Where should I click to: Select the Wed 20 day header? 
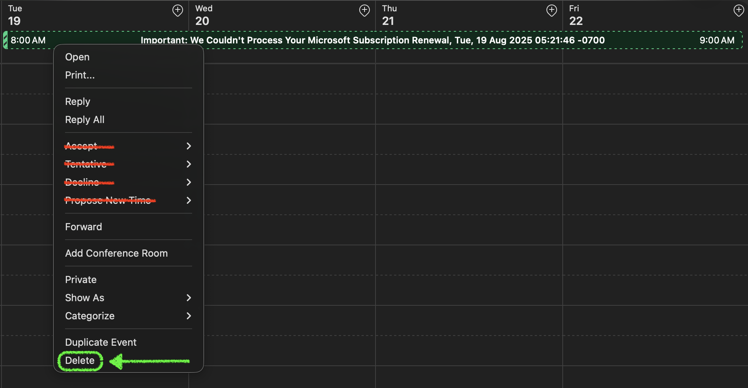(x=203, y=15)
